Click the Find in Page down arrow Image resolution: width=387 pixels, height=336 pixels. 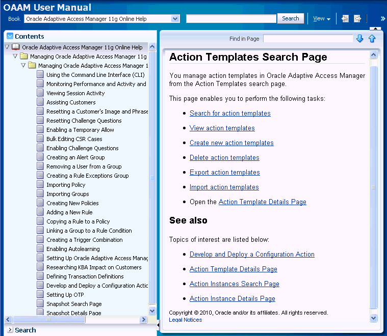359,39
